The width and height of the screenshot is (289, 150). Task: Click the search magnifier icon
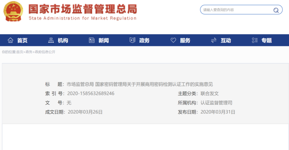tap(276, 10)
